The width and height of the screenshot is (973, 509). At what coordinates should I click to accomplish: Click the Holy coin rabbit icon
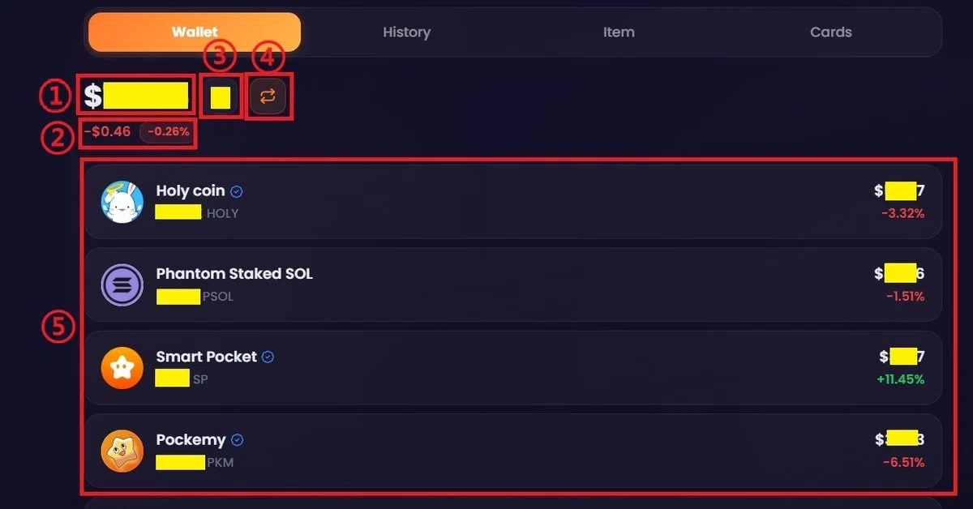(122, 202)
